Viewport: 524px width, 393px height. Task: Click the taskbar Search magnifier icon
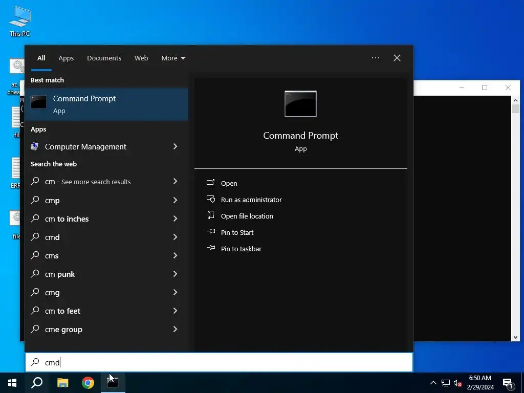(37, 383)
